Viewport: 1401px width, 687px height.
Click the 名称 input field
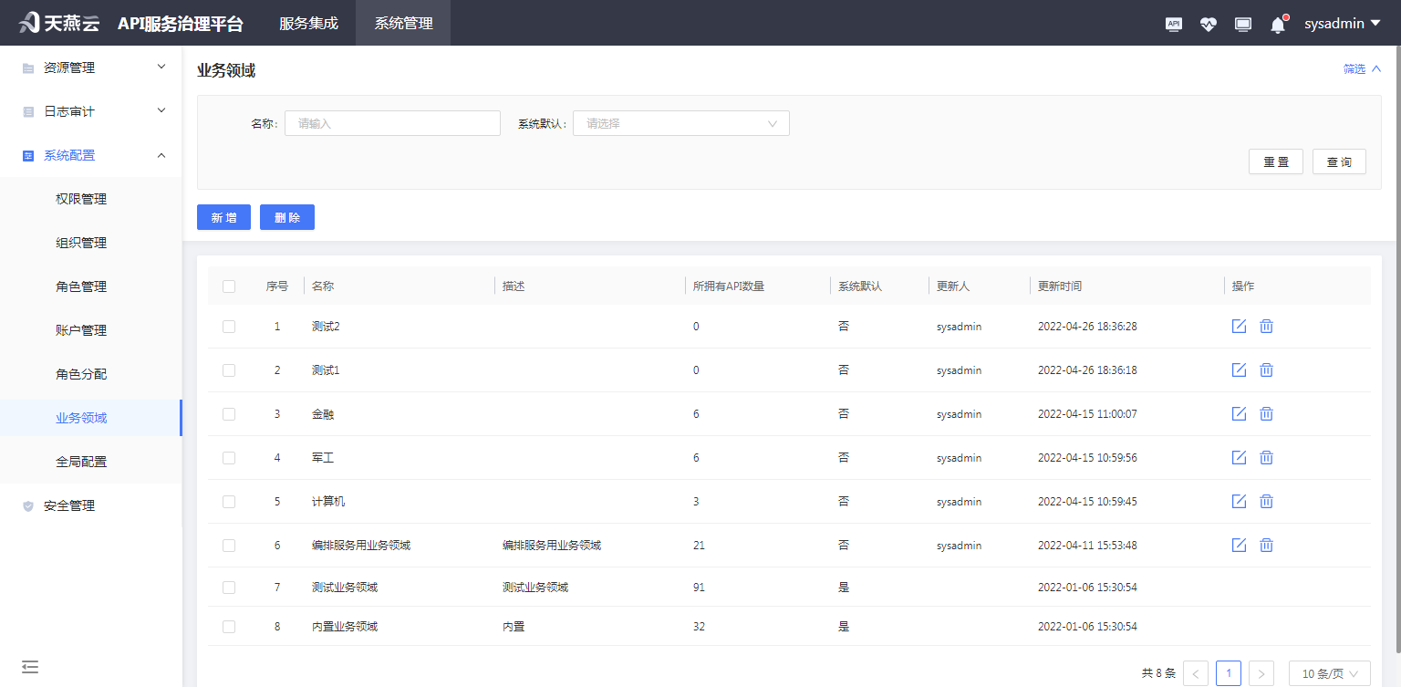(x=392, y=123)
